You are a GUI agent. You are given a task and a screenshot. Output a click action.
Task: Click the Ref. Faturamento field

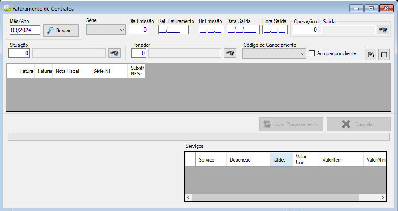point(173,30)
